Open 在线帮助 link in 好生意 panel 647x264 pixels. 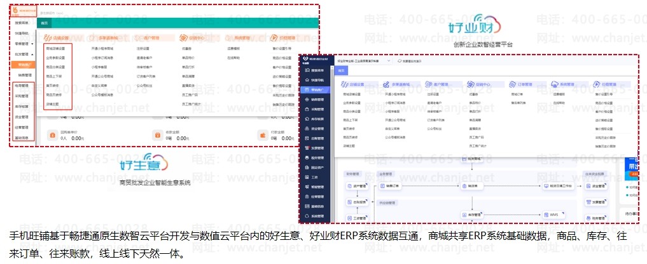232,58
